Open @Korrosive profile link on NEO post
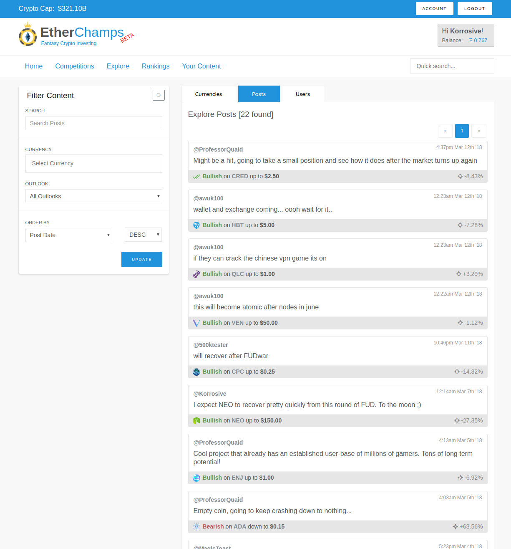Viewport: 511px width, 549px height. [210, 394]
